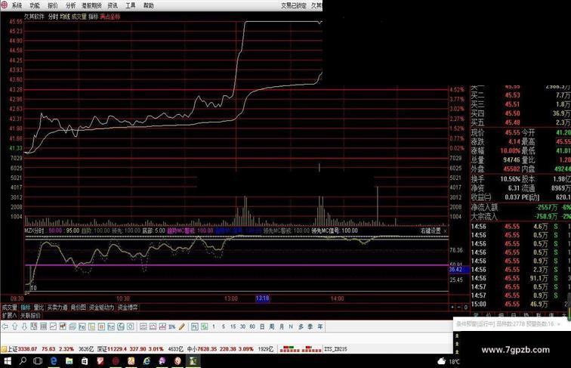Click the table grid toolbar icon
Image resolution: width=571 pixels, height=368 pixels.
pos(43,326)
